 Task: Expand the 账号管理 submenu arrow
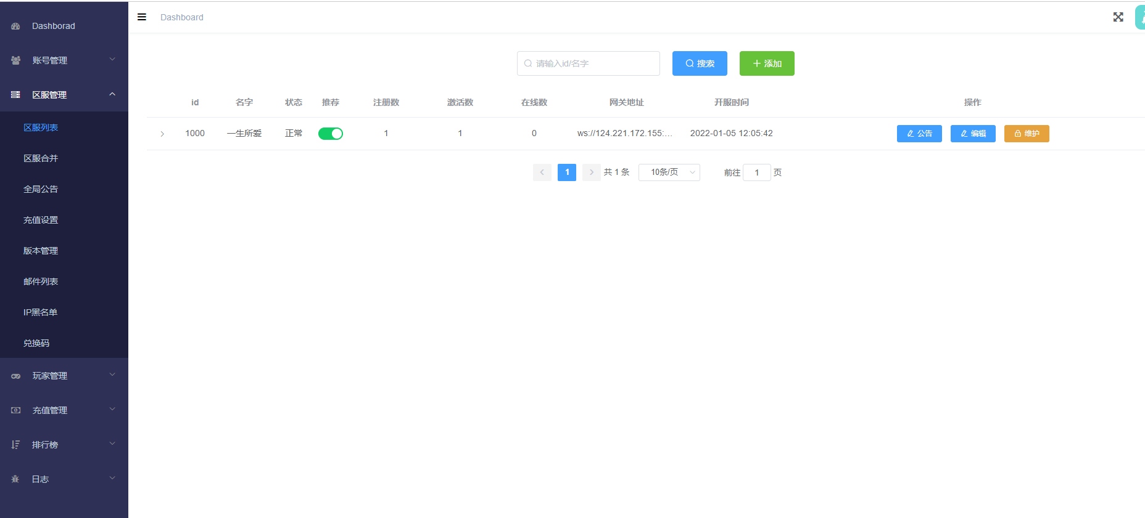(112, 59)
